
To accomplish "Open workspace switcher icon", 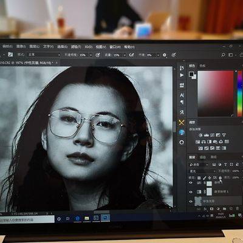I will pos(231,55).
